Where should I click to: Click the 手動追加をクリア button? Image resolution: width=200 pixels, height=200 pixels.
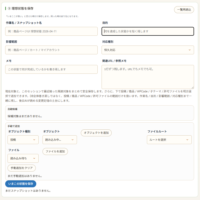22,168
